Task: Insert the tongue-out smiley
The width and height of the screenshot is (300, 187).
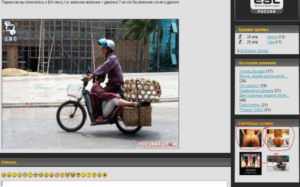Action: click(51, 175)
